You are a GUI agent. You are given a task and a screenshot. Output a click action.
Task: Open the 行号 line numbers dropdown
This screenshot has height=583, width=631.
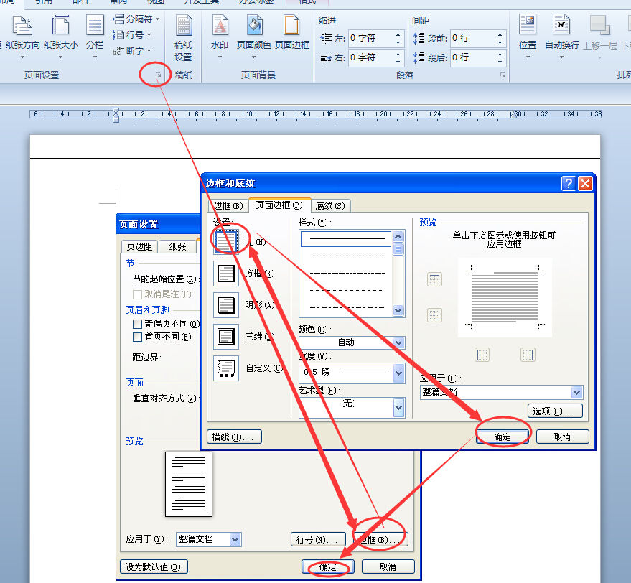pyautogui.click(x=132, y=35)
